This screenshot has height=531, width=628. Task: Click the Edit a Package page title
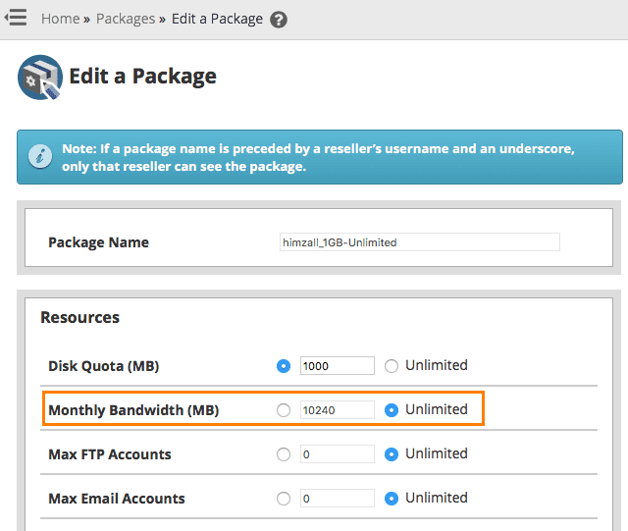142,77
